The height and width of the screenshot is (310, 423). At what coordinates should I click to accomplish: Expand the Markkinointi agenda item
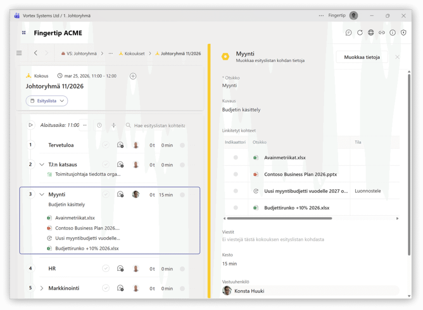[x=42, y=288]
